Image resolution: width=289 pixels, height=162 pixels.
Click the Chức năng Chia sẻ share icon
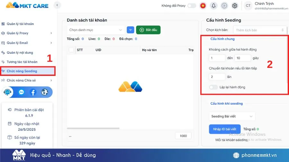tap(3, 80)
